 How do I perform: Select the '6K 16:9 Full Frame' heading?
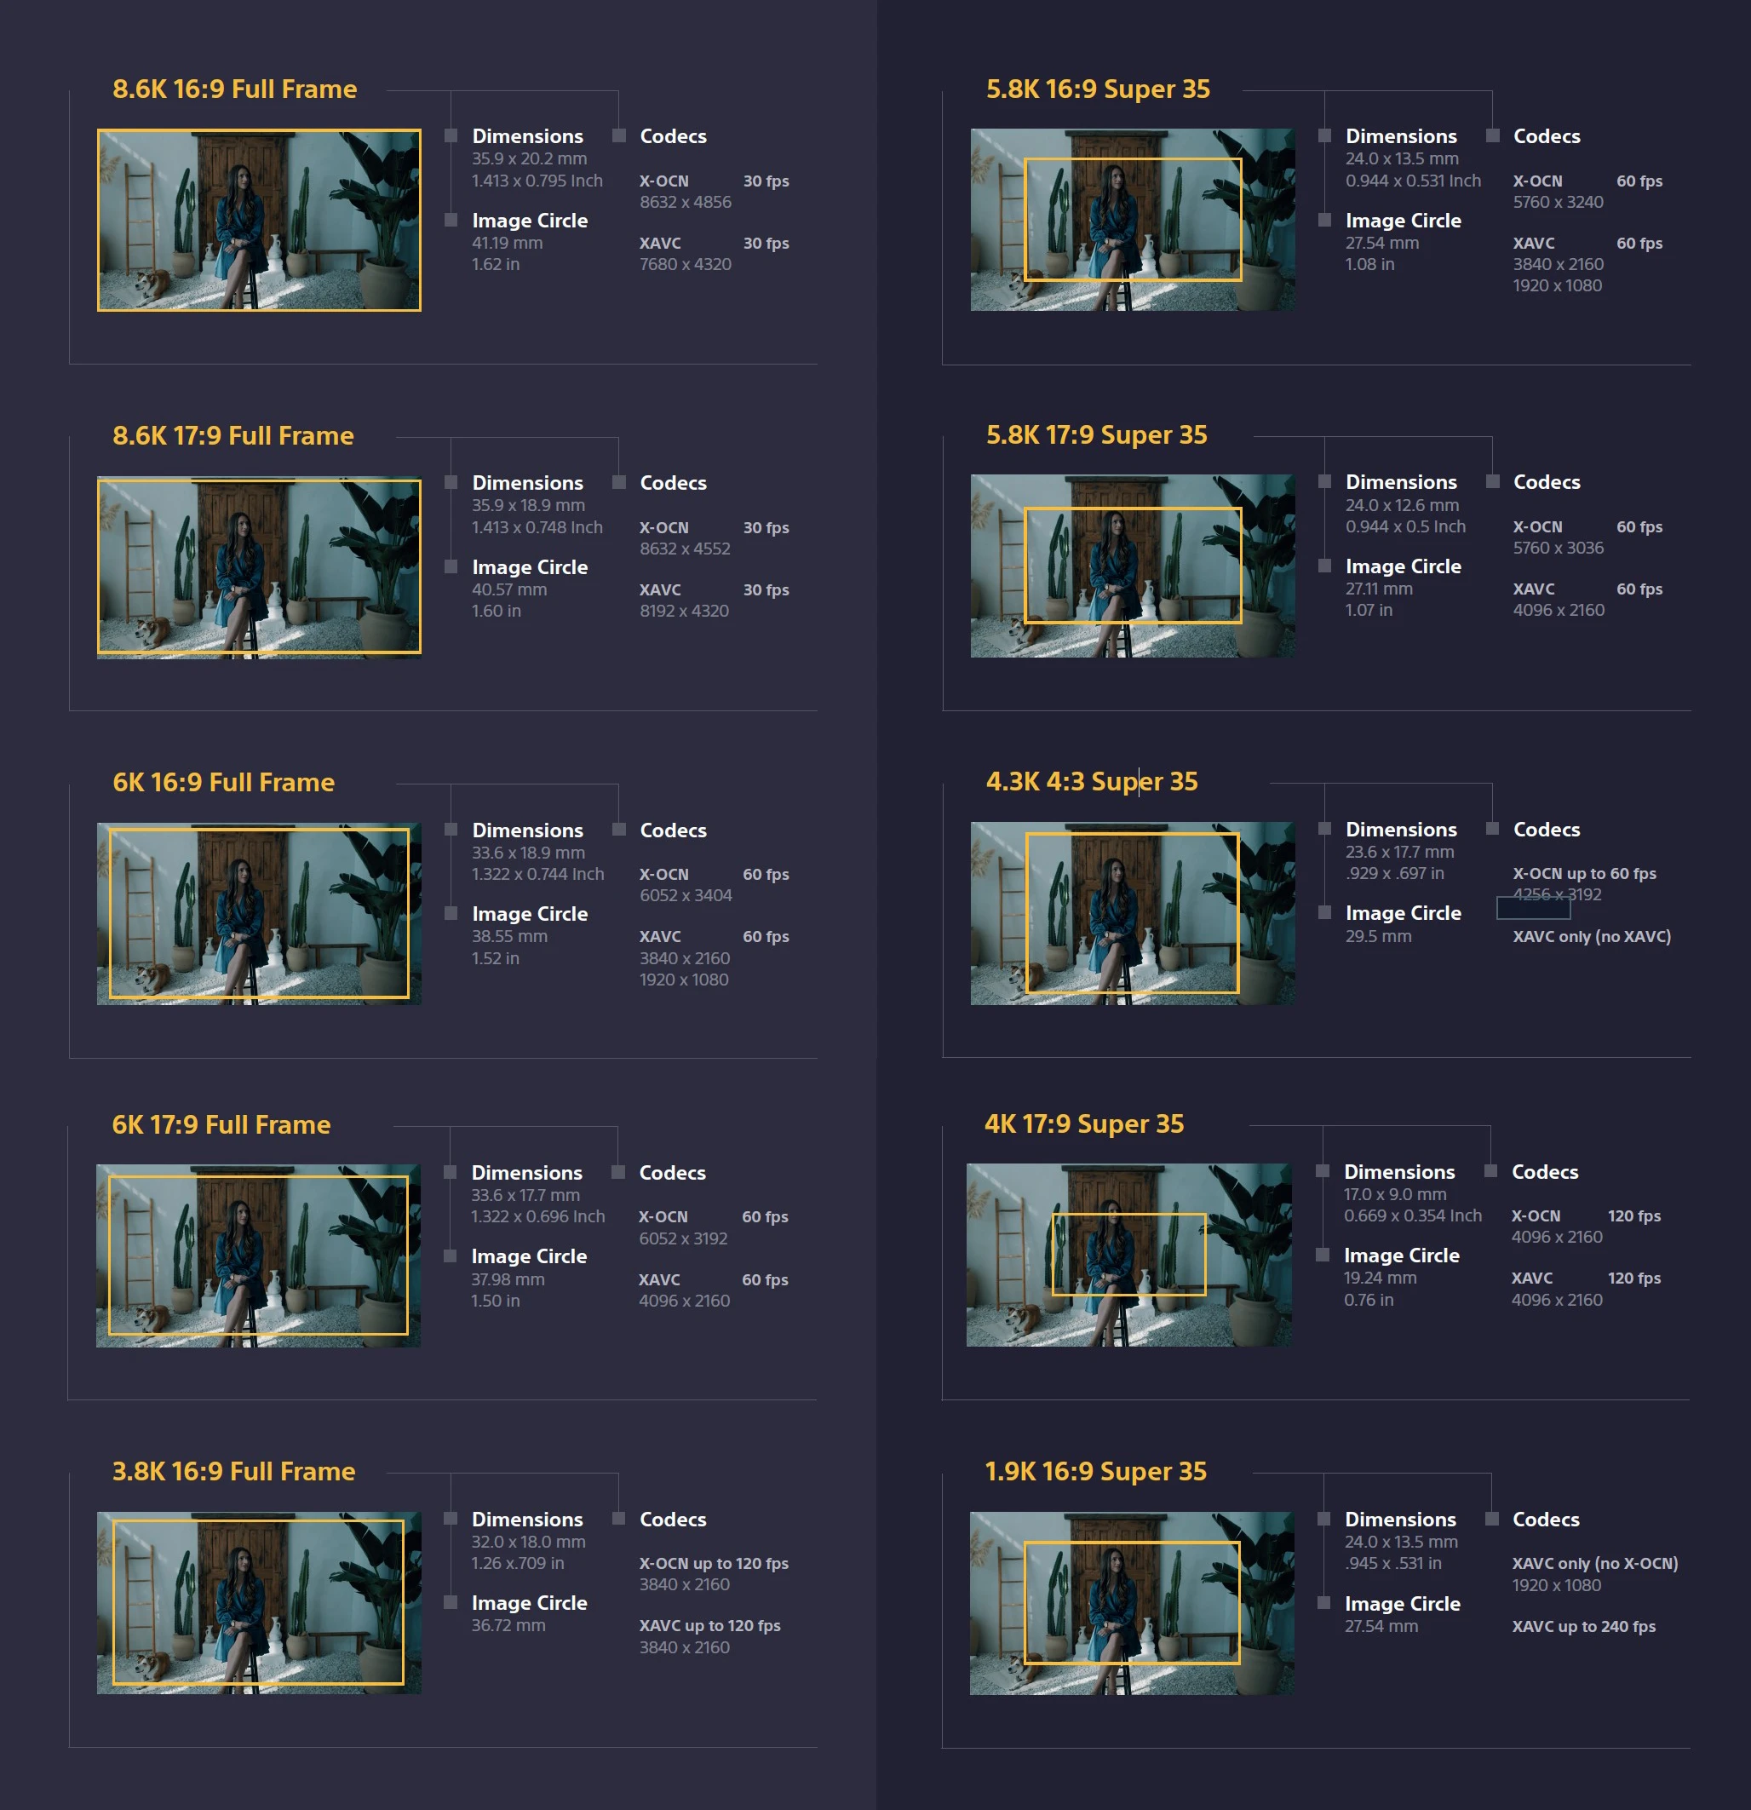coord(223,782)
